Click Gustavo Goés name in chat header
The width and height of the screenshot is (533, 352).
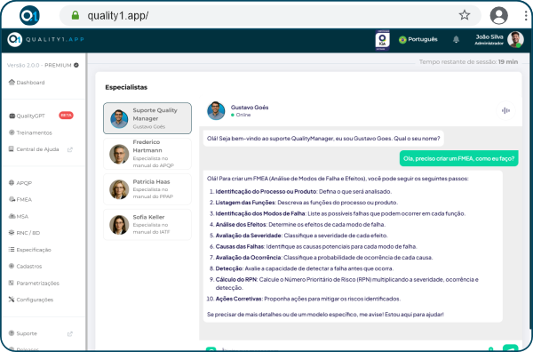pos(250,108)
